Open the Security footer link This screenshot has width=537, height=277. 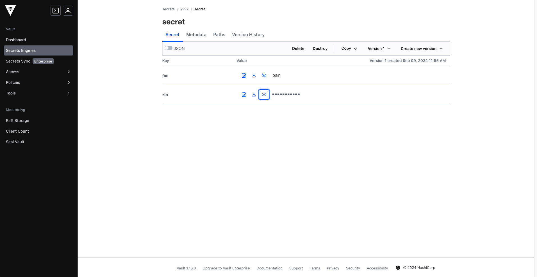tap(353, 268)
